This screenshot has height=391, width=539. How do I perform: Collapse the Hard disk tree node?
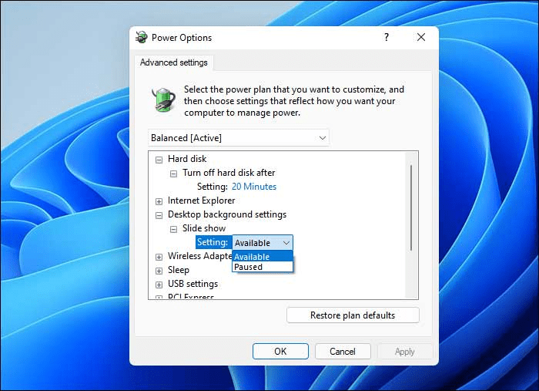[x=159, y=160]
